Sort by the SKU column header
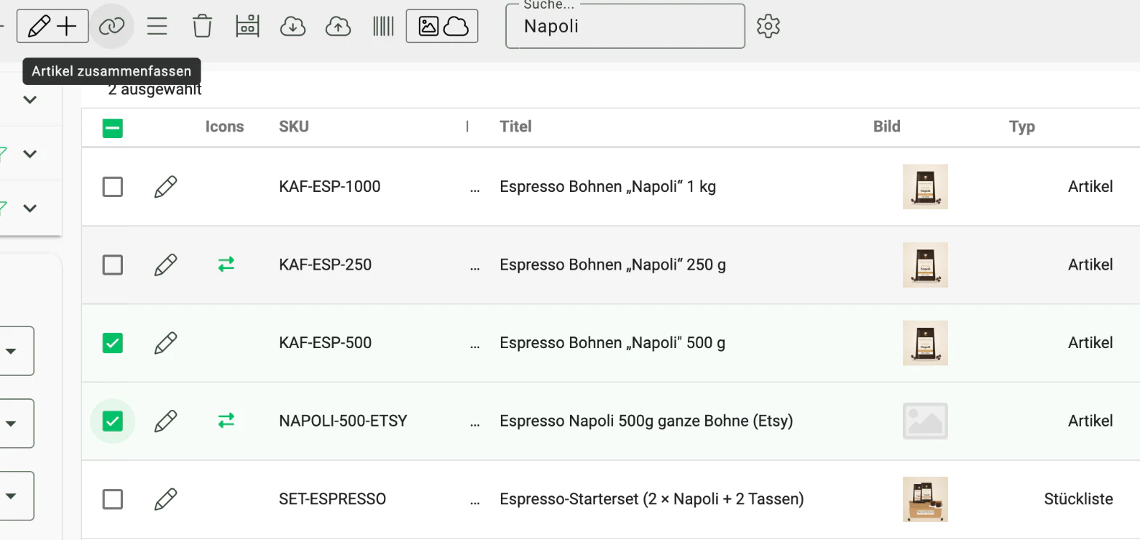The width and height of the screenshot is (1140, 540). coord(294,126)
